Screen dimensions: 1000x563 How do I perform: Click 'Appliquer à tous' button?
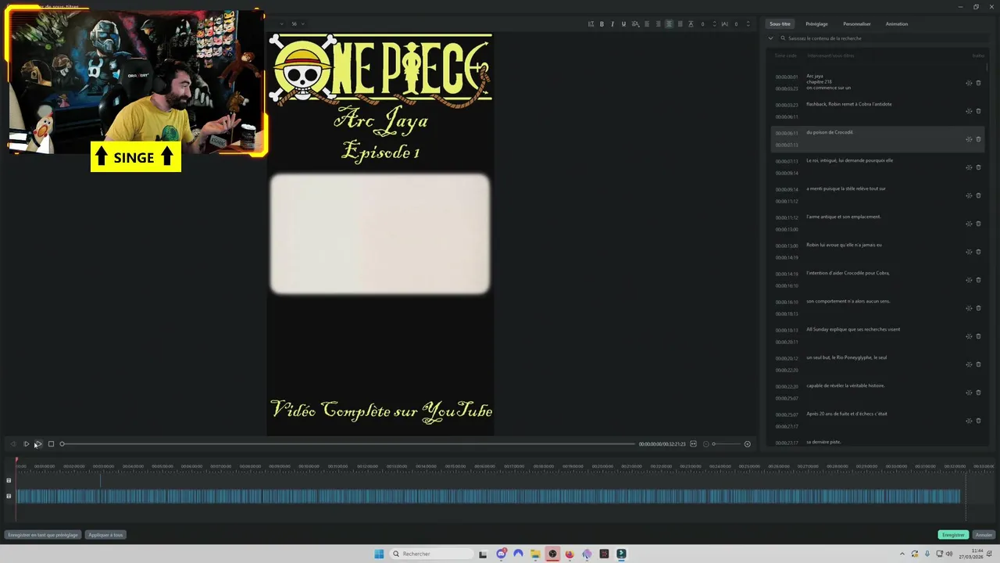click(x=105, y=535)
